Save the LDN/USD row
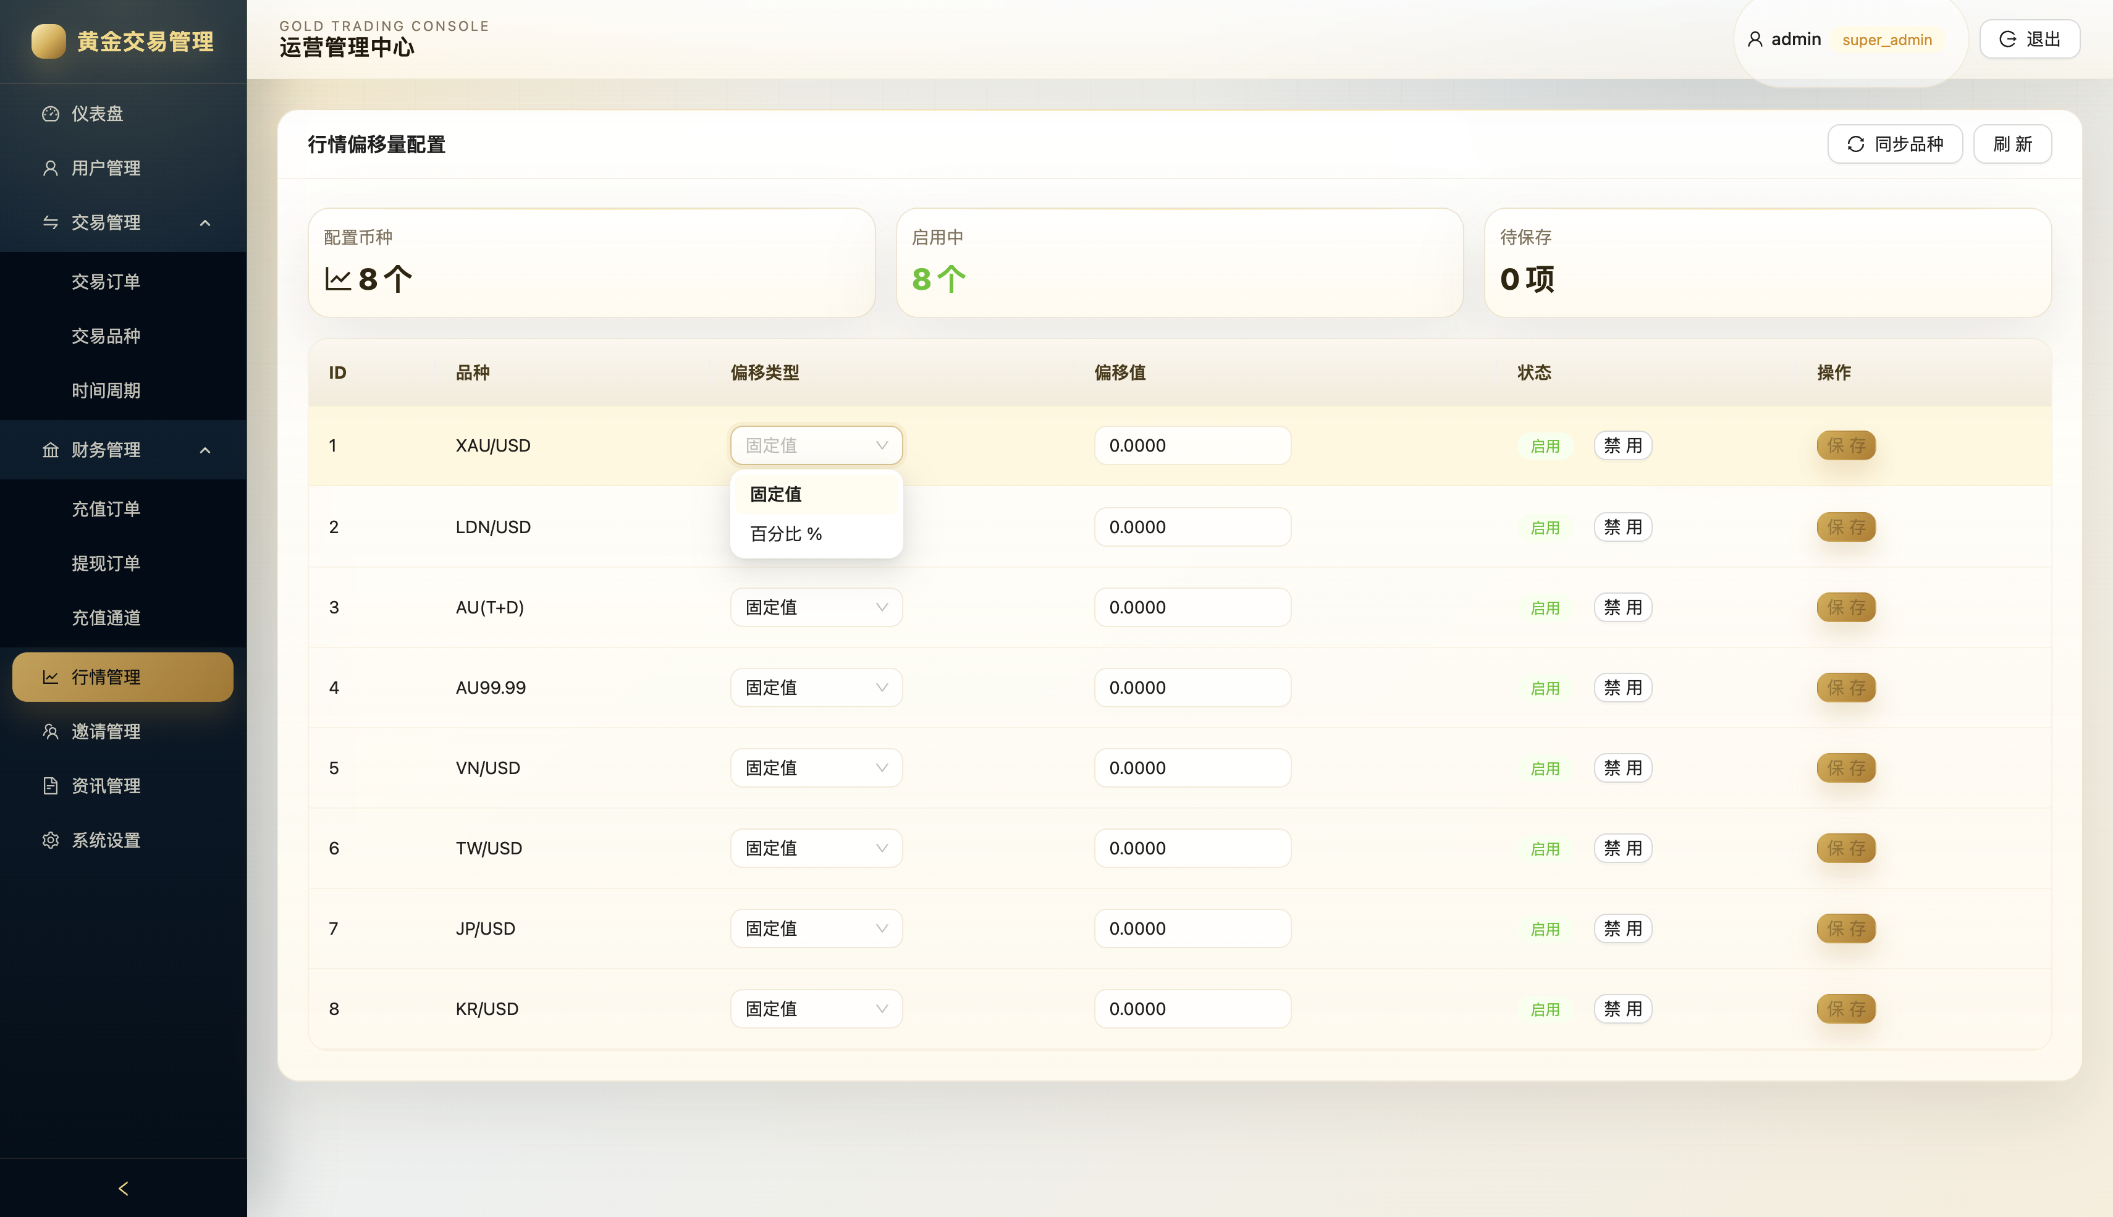 coord(1846,528)
